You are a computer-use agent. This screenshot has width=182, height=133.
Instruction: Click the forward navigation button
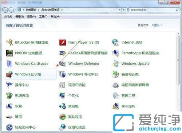coord(11,10)
